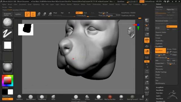Open the Document menu
The height and width of the screenshot is (102, 181).
tap(22, 5)
